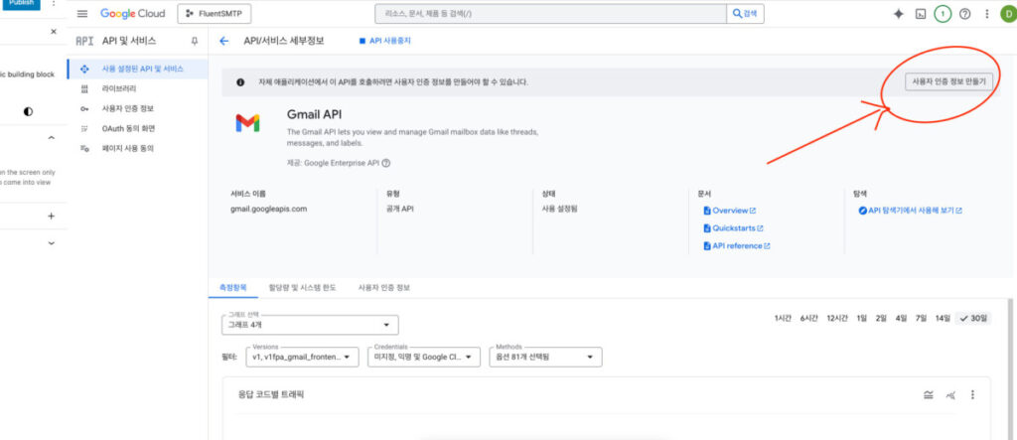The height and width of the screenshot is (440, 1017).
Task: Open the API reference link
Action: pos(737,246)
